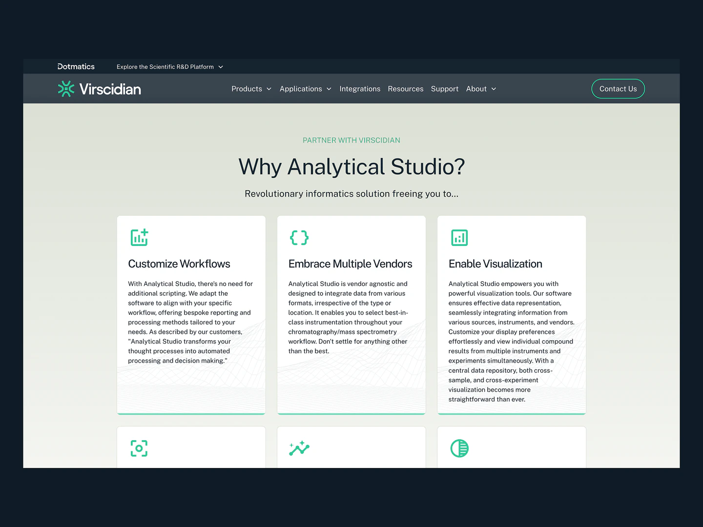Click the Contact Us button
The image size is (703, 527).
(618, 89)
